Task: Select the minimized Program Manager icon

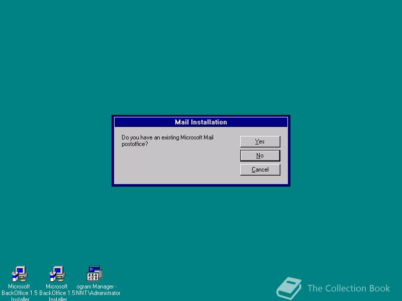Action: 94,273
